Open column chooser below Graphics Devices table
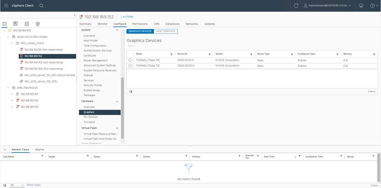Image resolution: width=381 pixels, height=188 pixels. click(x=131, y=91)
